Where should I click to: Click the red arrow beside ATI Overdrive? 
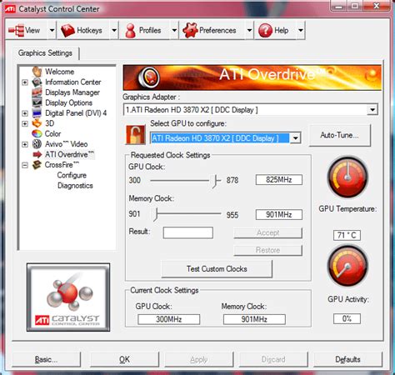pyautogui.click(x=37, y=154)
